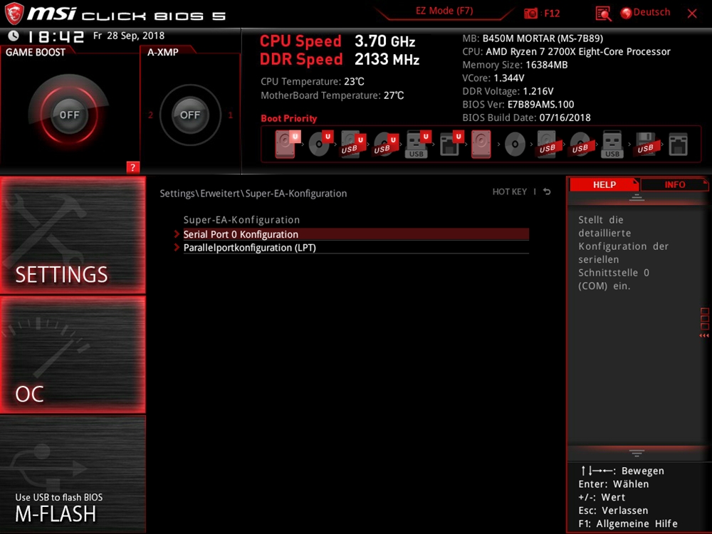712x534 pixels.
Task: Go back using the return arrow icon
Action: pyautogui.click(x=547, y=192)
